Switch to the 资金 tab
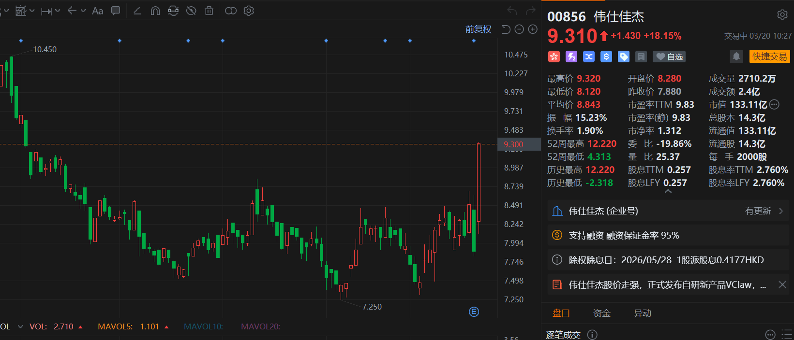The image size is (794, 340). [x=601, y=313]
